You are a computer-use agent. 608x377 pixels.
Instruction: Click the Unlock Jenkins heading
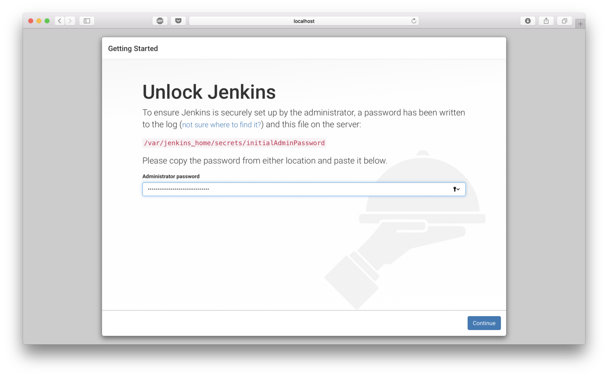[209, 92]
